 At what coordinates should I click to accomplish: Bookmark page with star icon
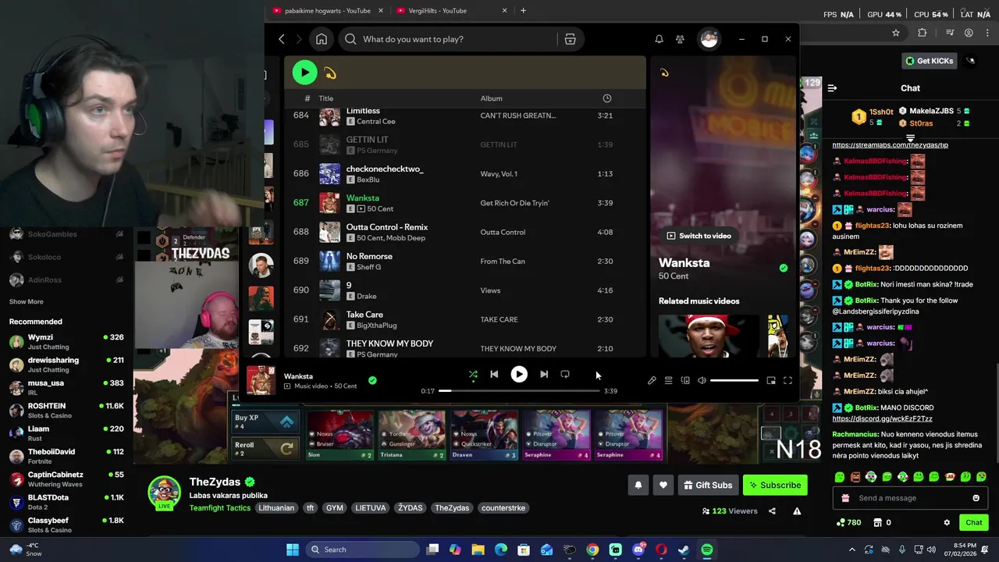(896, 33)
